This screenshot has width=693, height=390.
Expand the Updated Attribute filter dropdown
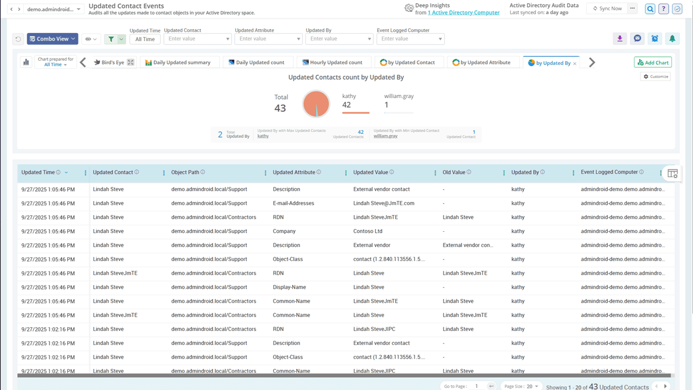coord(298,39)
